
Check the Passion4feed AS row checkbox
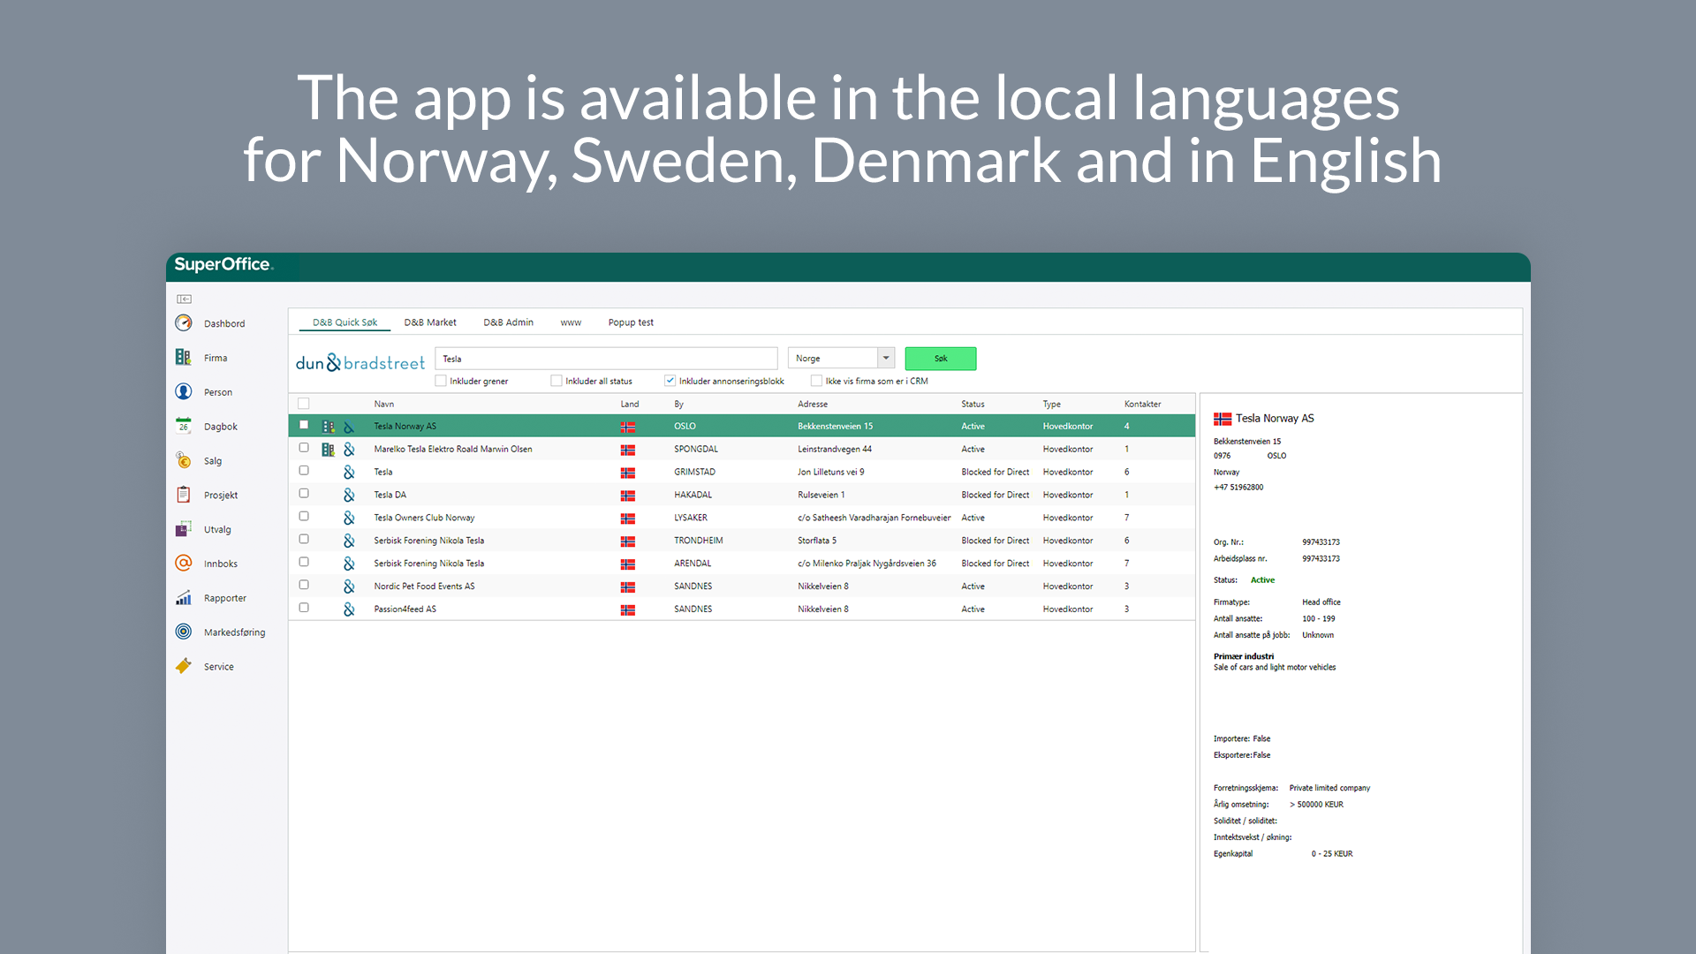[x=304, y=608]
